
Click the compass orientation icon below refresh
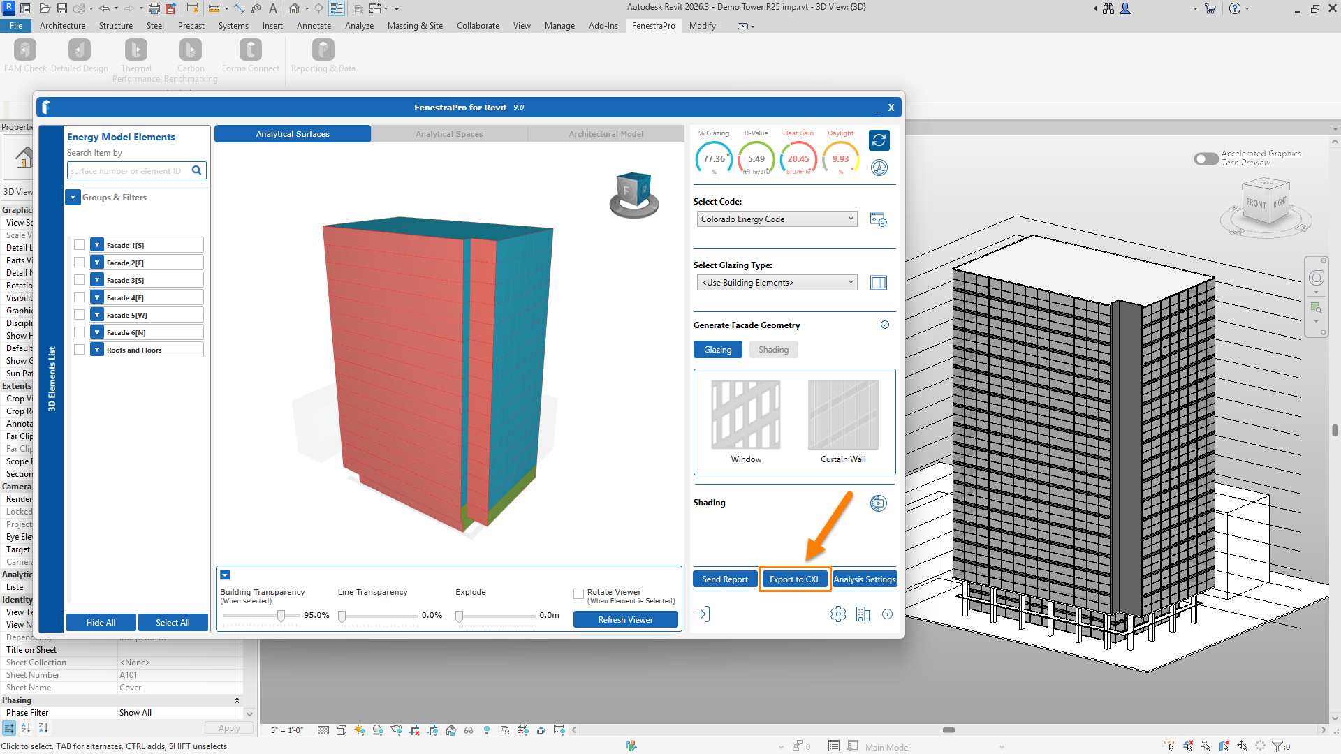879,168
